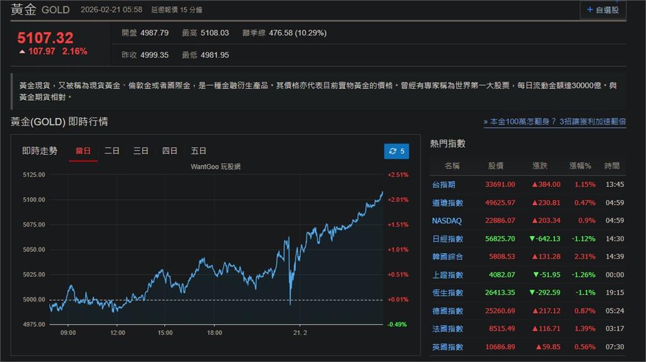
Task: Click the 漲幅% column header
Action: pos(580,166)
